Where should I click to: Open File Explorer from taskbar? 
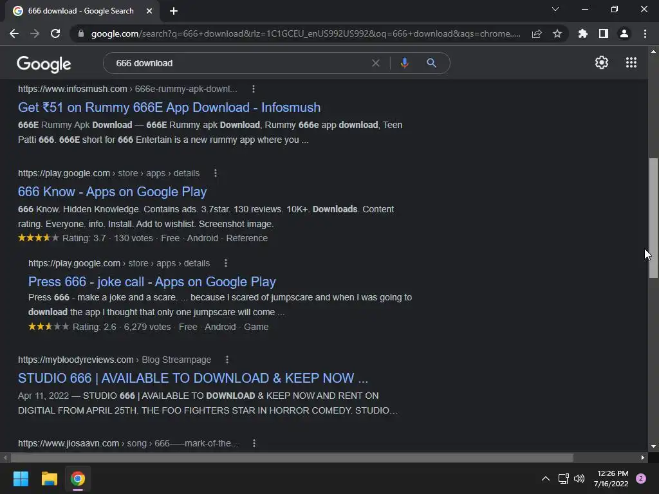(x=49, y=479)
